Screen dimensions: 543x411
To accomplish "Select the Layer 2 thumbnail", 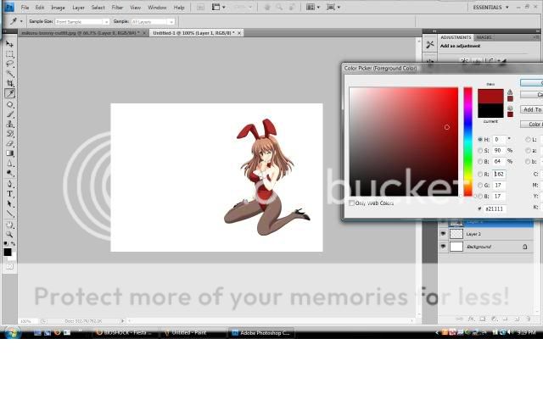I will pos(456,234).
